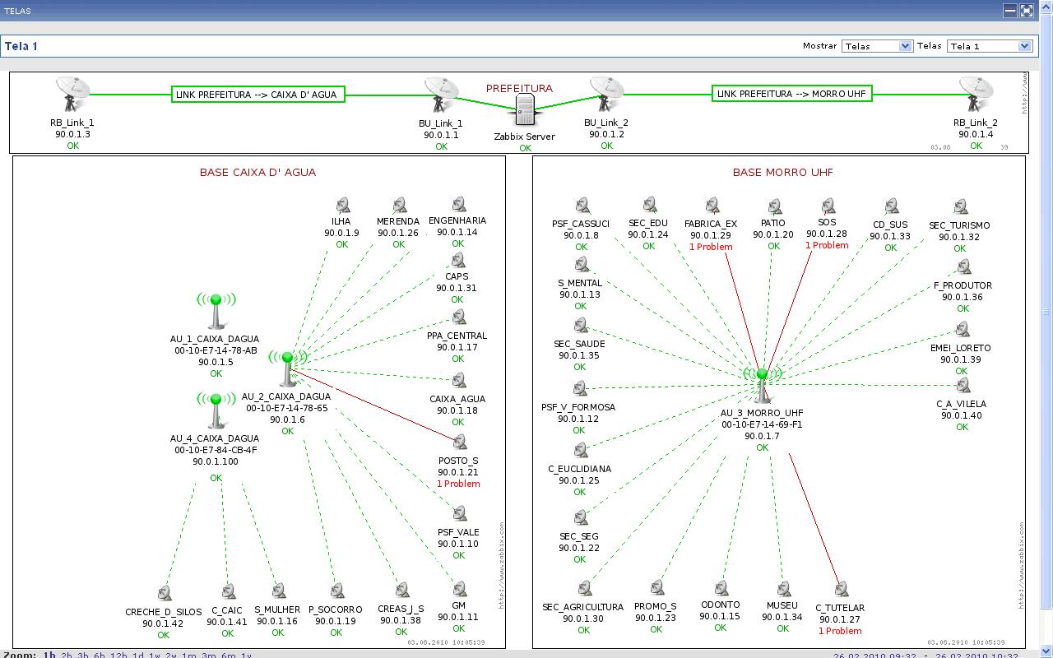The height and width of the screenshot is (658, 1053).
Task: Click the LINK PREFEITURA --> MORRO UHF label
Action: [x=791, y=94]
